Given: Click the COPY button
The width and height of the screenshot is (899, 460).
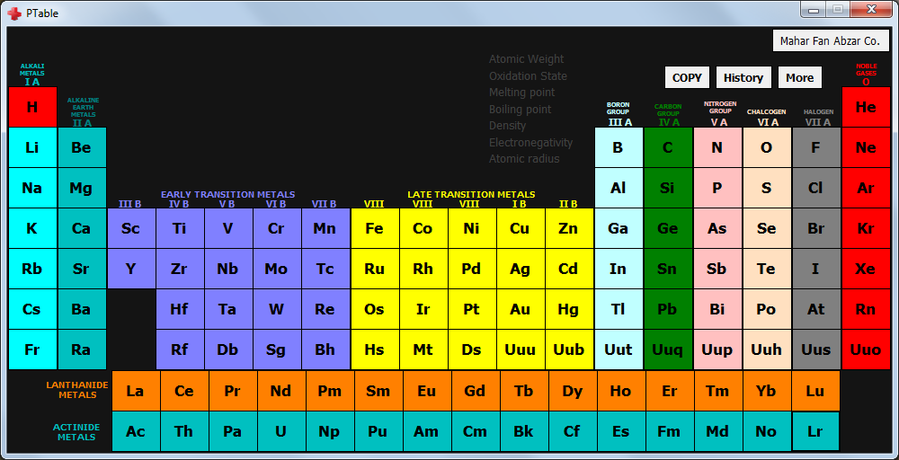Looking at the screenshot, I should [687, 77].
